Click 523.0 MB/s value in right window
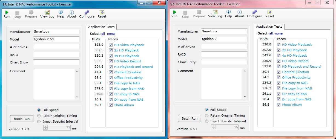336x139 pixels. tap(267, 66)
